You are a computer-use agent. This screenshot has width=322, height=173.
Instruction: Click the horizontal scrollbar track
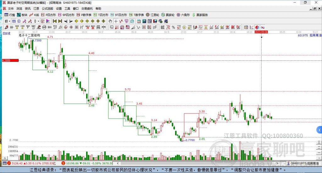pyautogui.click(x=197, y=163)
